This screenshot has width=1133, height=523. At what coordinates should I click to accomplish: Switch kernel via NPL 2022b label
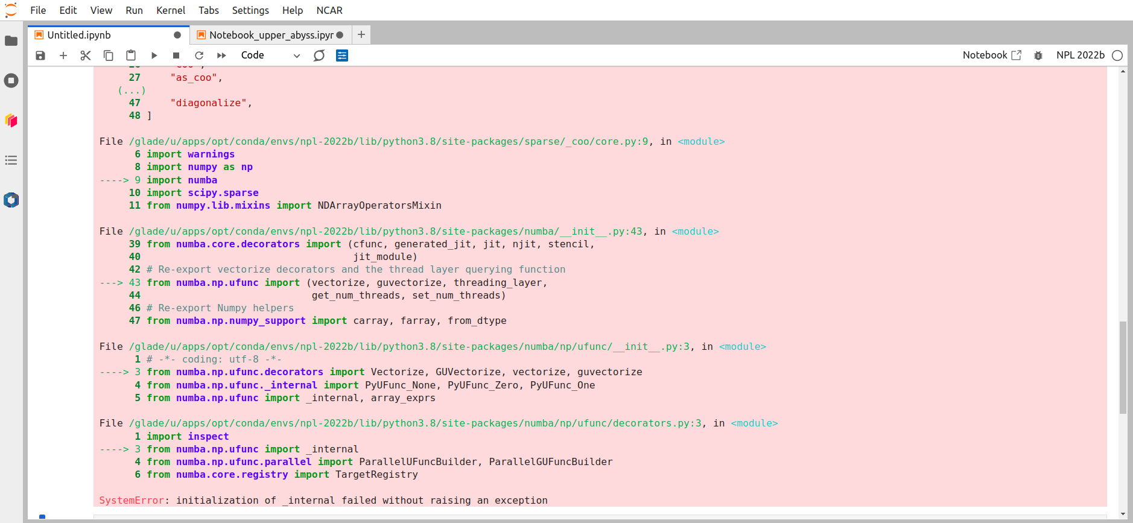[1080, 55]
